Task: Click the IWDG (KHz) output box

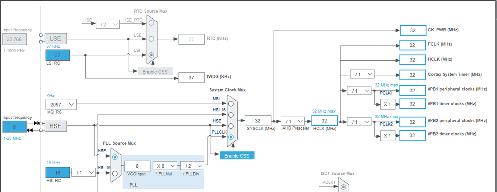Action: pos(192,77)
